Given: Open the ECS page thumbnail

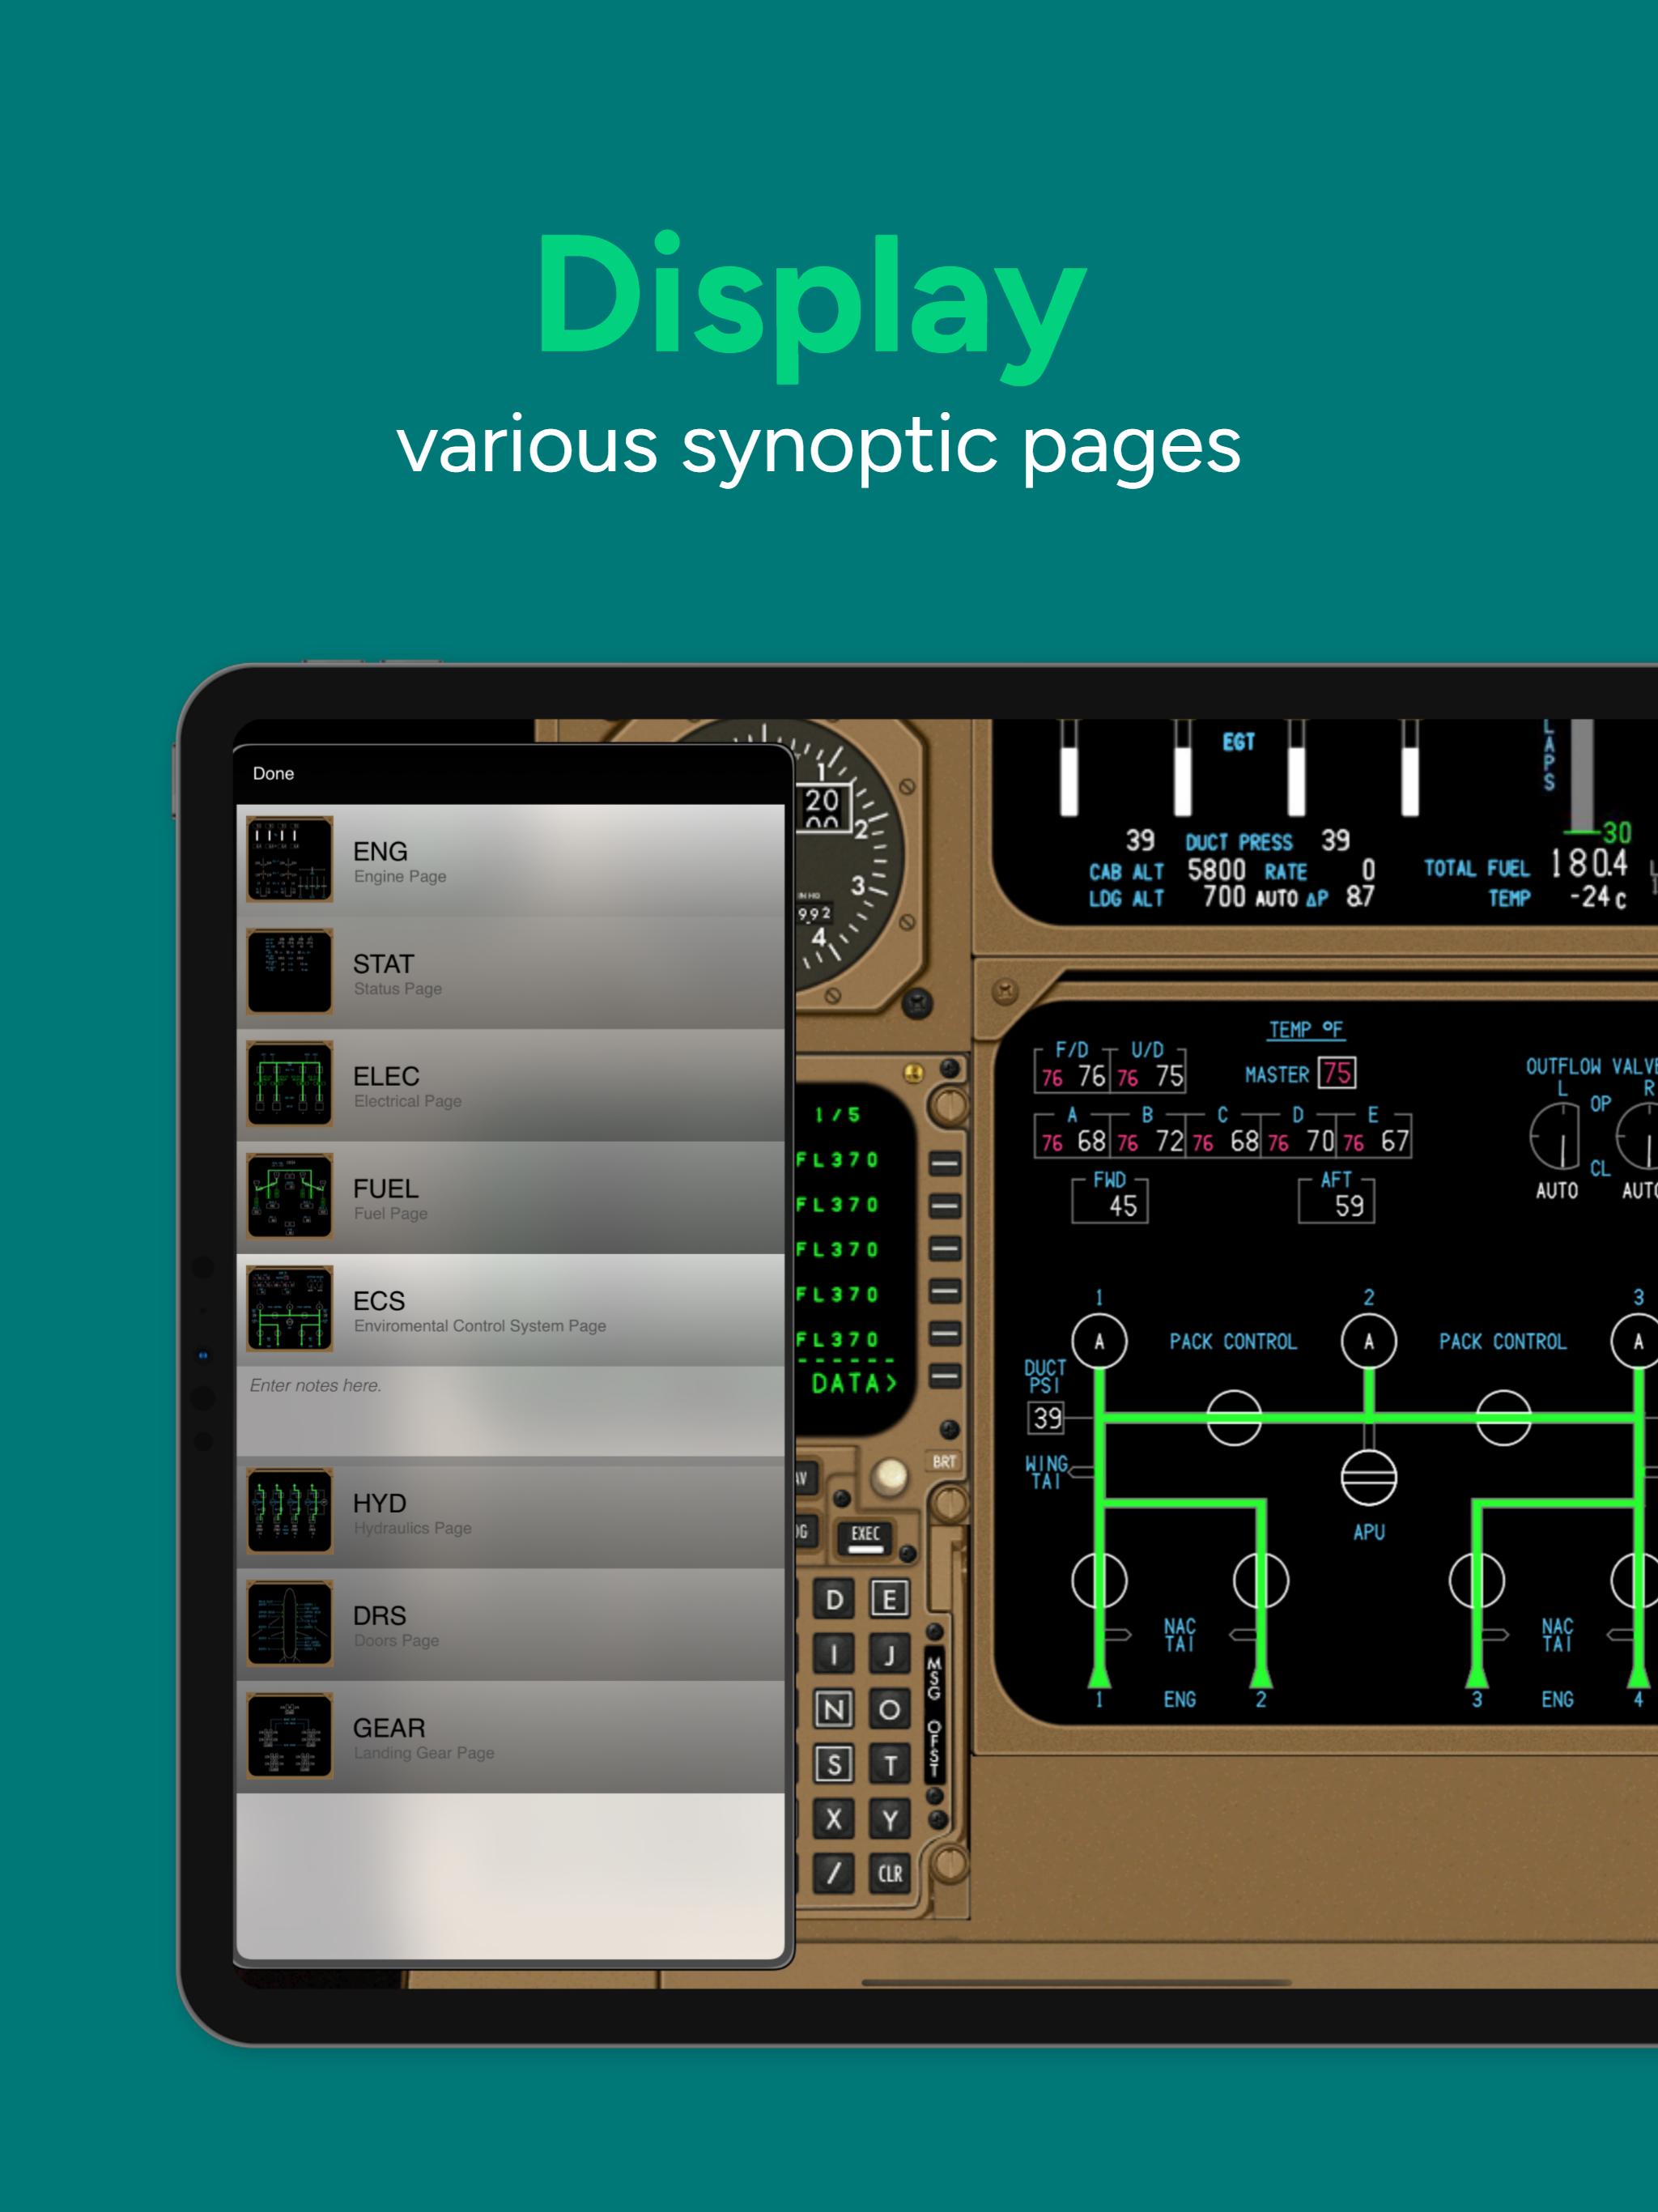Looking at the screenshot, I should point(290,1309).
